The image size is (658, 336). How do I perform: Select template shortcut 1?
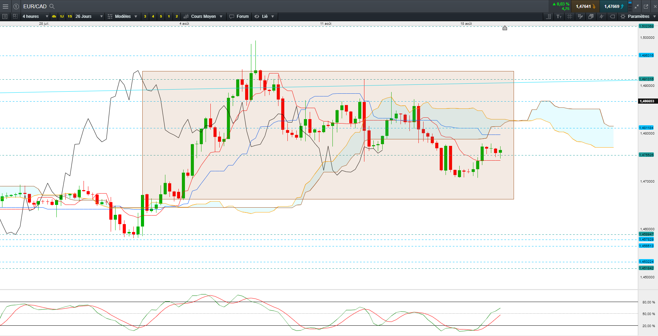(169, 16)
